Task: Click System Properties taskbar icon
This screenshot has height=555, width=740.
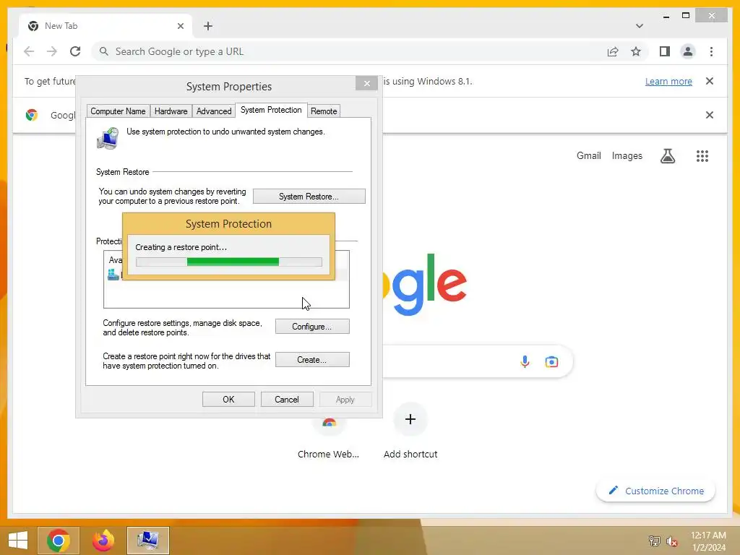Action: point(147,541)
